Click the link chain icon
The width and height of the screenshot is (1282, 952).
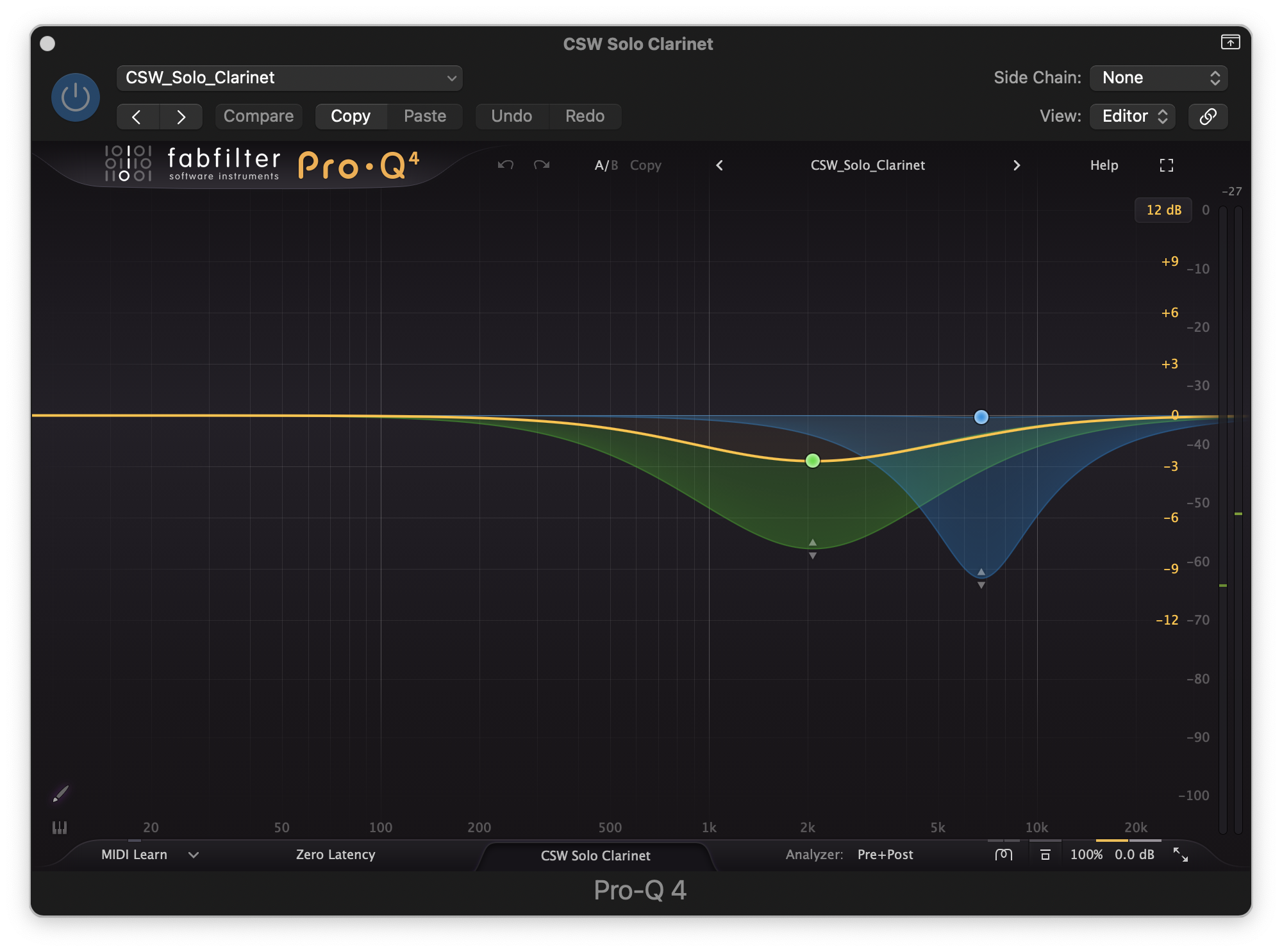coord(1208,117)
